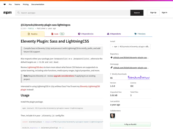Click the chain-link icon beside Homepage link
The width and height of the screenshot is (173, 129).
[111, 68]
